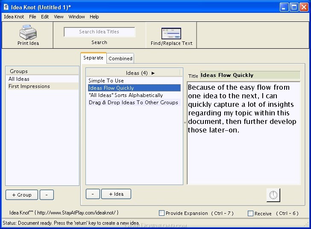This screenshot has width=311, height=229.
Task: Delete idea using the minus button
Action: [x=93, y=194]
